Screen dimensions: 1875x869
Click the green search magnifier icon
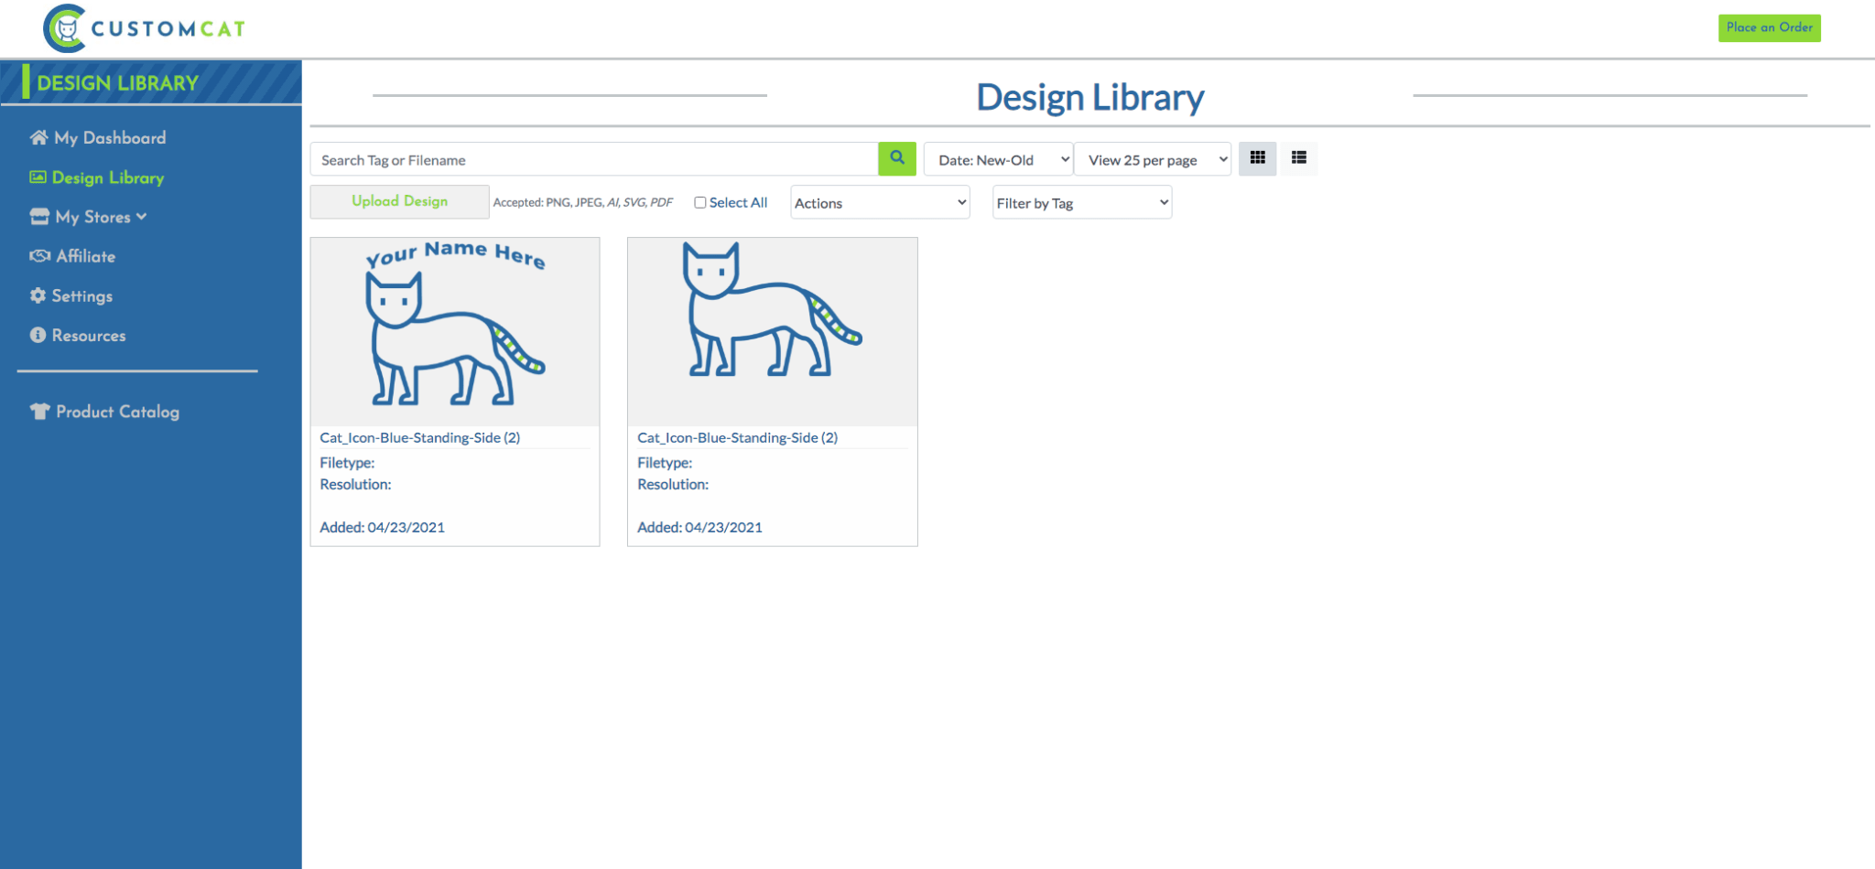click(896, 158)
